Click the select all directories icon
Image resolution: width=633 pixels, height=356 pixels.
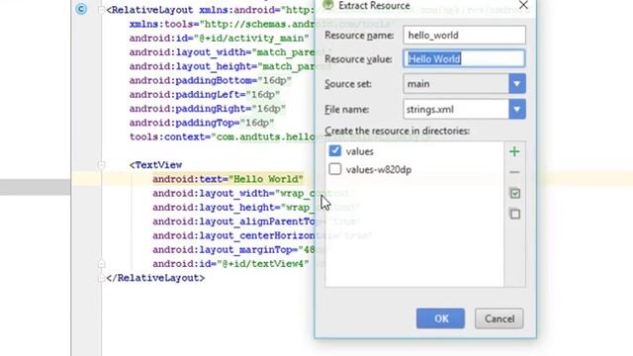(x=514, y=194)
